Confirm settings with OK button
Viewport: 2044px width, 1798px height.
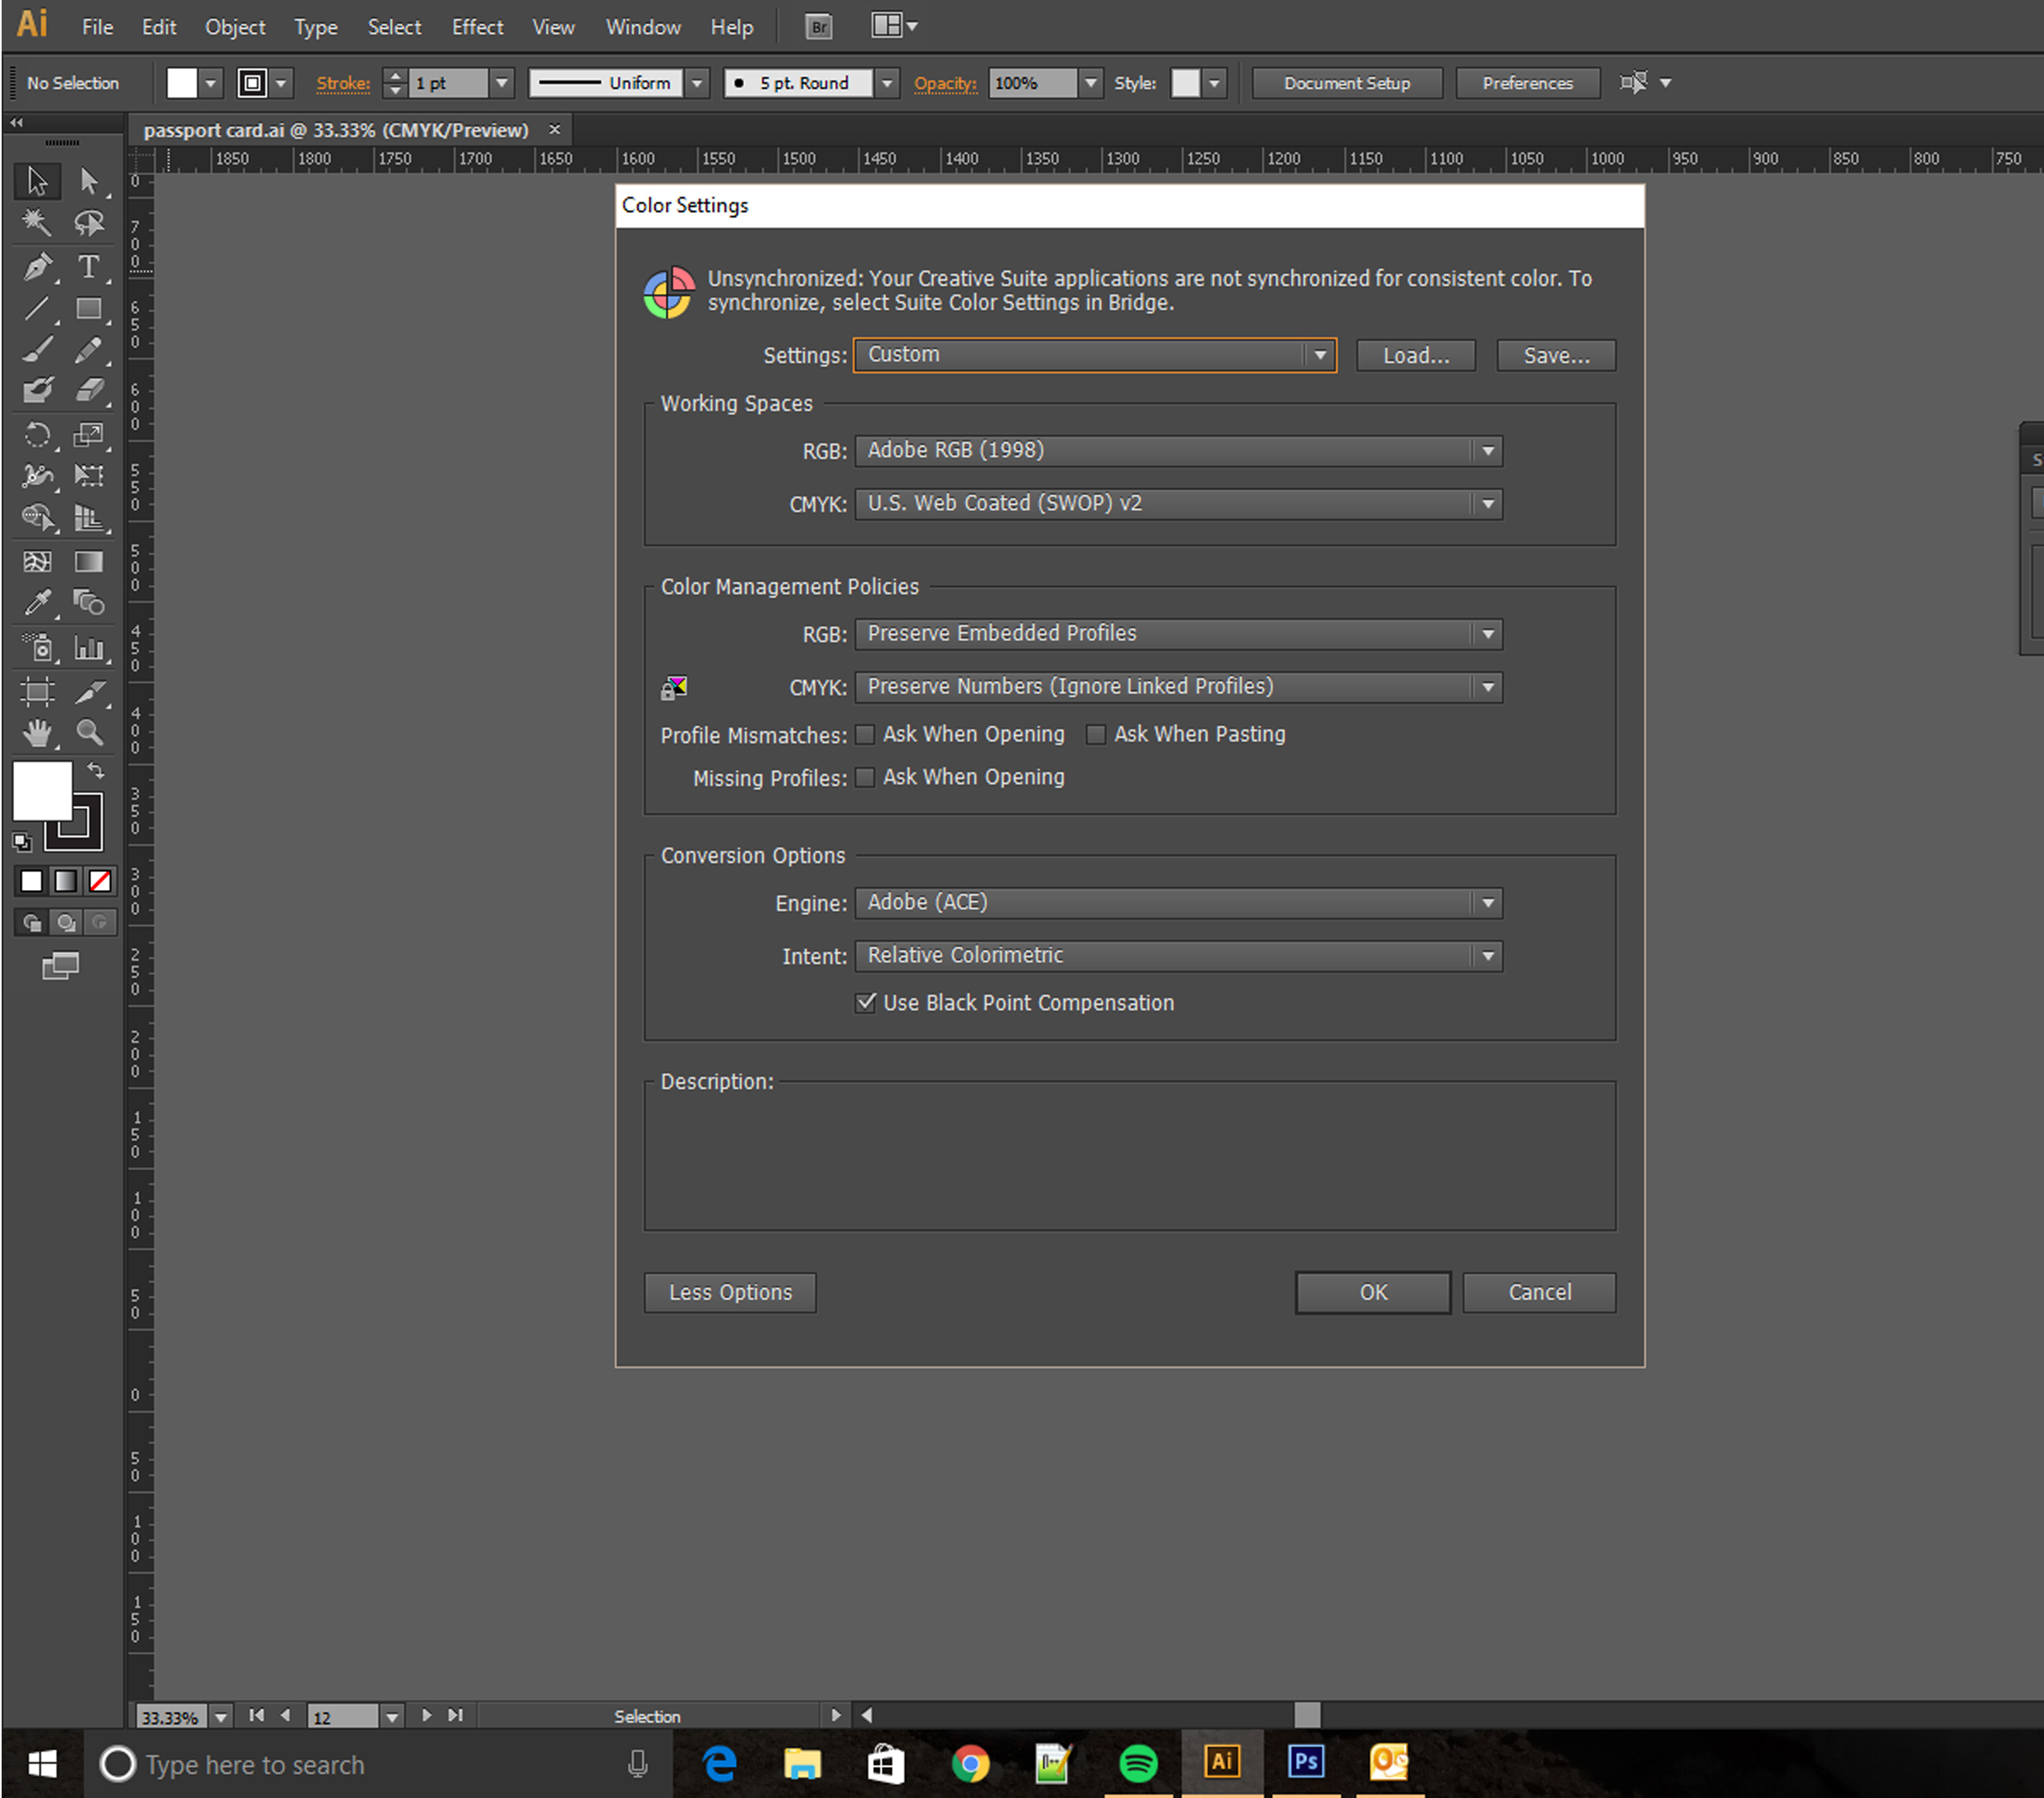coord(1372,1292)
